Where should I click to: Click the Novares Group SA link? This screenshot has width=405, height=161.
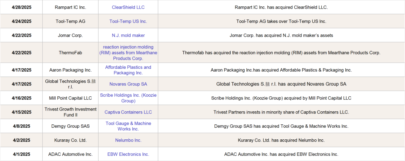pyautogui.click(x=128, y=84)
